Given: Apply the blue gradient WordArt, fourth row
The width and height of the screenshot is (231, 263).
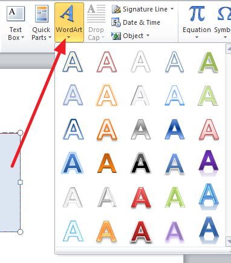Looking at the screenshot, I should pos(174,163).
